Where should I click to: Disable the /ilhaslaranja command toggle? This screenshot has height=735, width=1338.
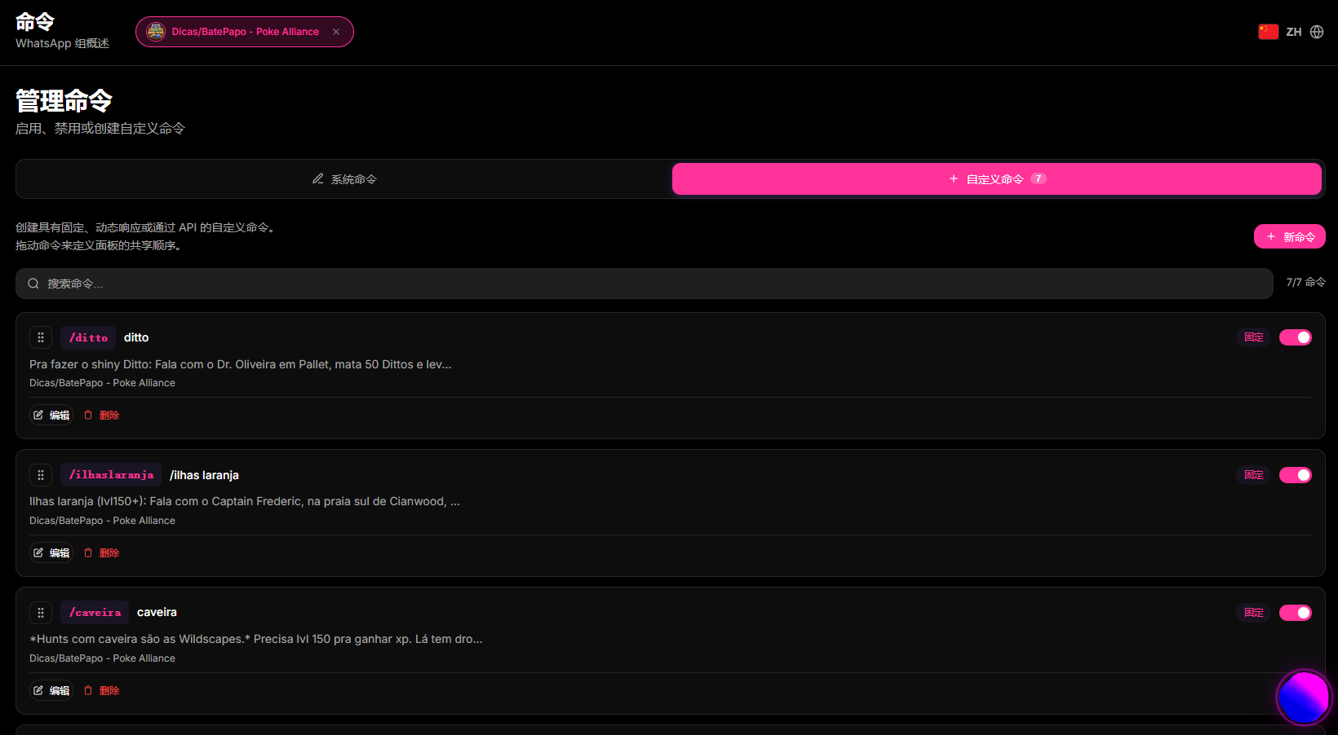(x=1296, y=475)
